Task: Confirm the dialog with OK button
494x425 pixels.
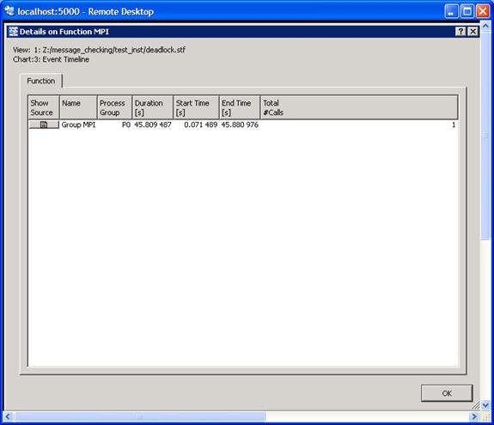Action: [x=447, y=393]
